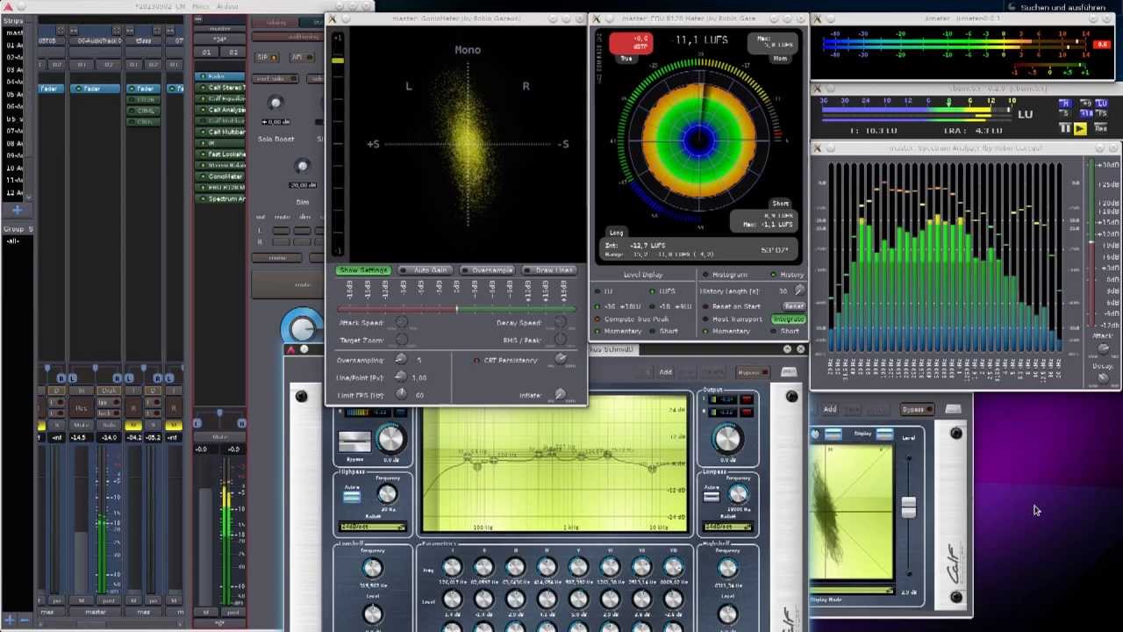The image size is (1123, 632).
Task: Click the Dim level knob
Action: pos(303,167)
